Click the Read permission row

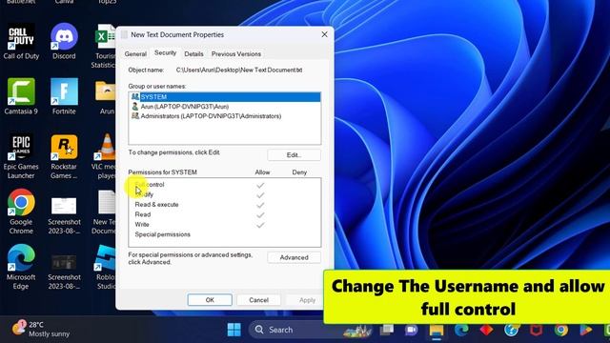click(x=225, y=214)
